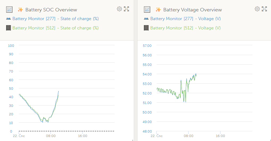Screen dimensions: 271x141
Task: Click the chart icon beside Battery SOC Overview
Action: (x=9, y=10)
